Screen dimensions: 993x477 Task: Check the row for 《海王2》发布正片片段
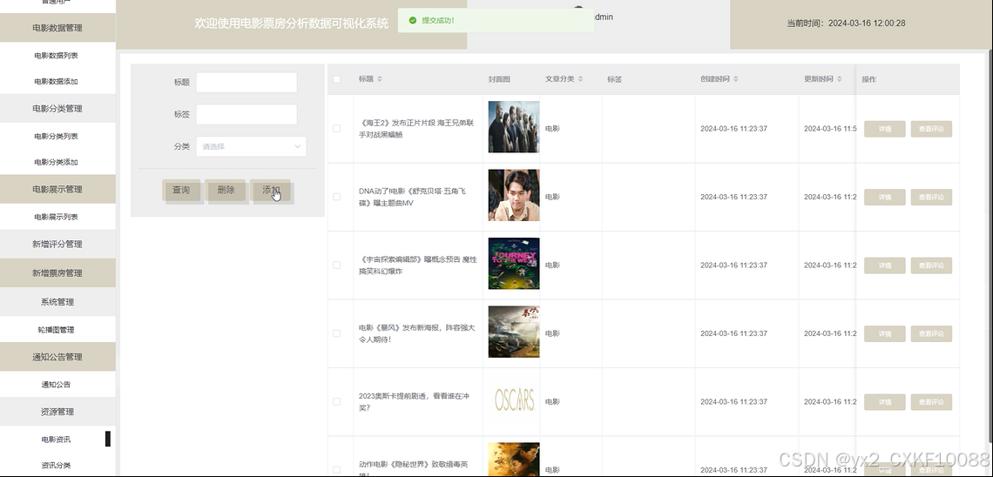coord(337,129)
